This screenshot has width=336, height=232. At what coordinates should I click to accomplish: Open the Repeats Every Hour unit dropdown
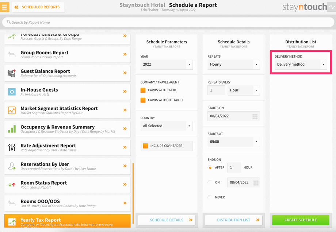244,90
